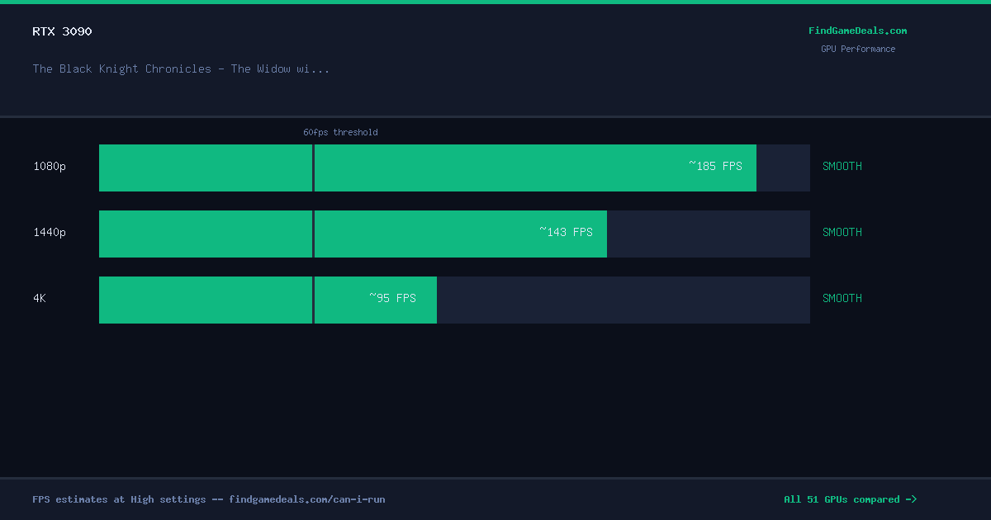This screenshot has height=520, width=991.
Task: Click the GPU Performance subtitle
Action: [x=858, y=49]
